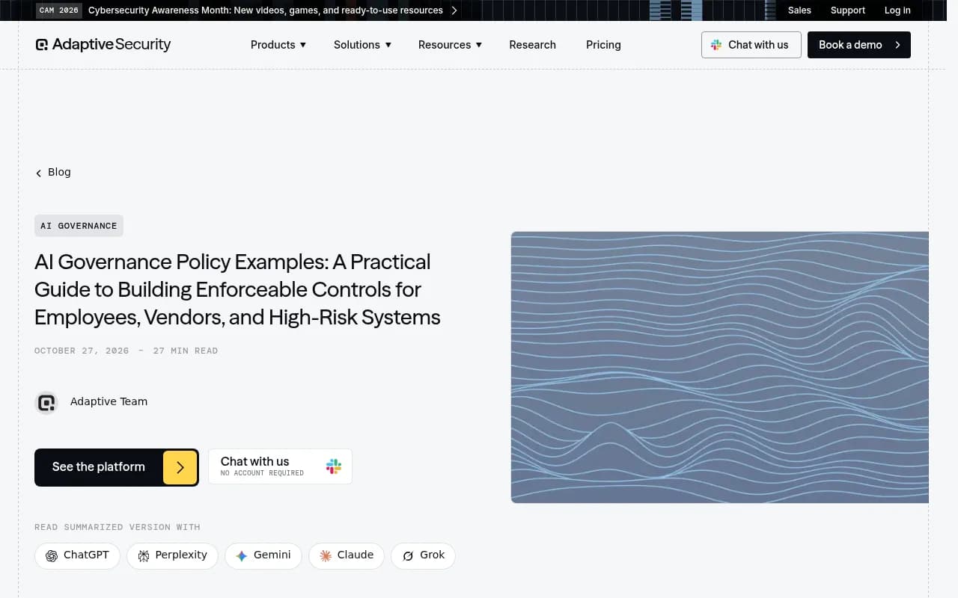
Task: Go to the Research page
Action: [532, 45]
